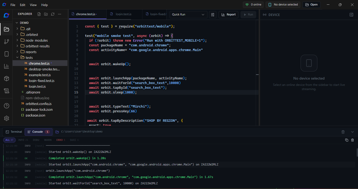Open the File menu
Image resolution: width=358 pixels, height=189 pixels.
point(13,5)
